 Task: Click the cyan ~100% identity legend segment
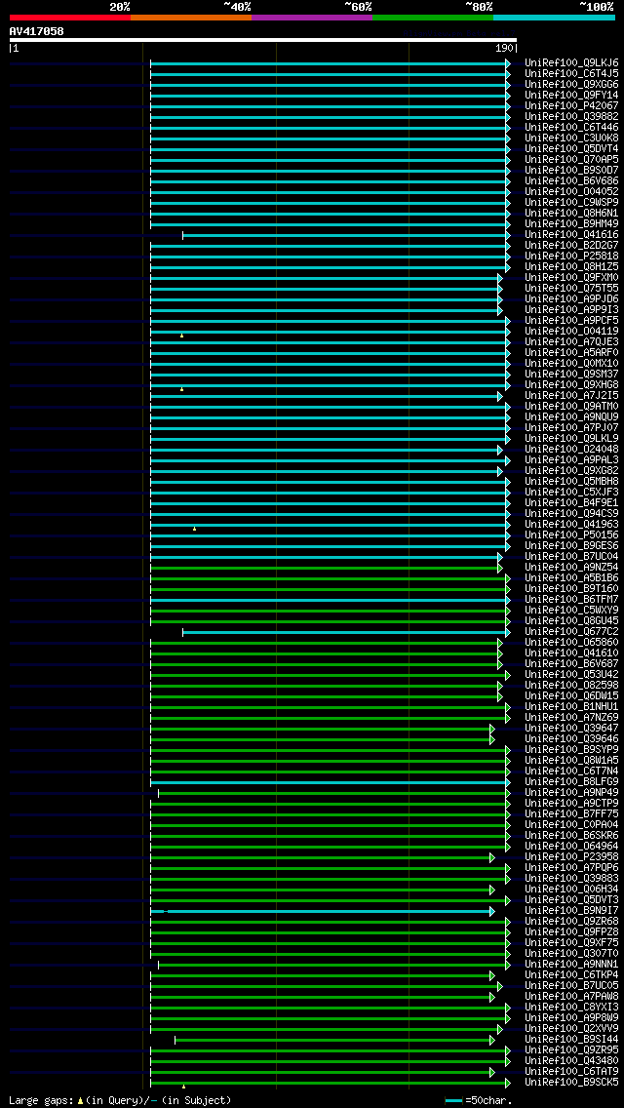click(x=554, y=17)
